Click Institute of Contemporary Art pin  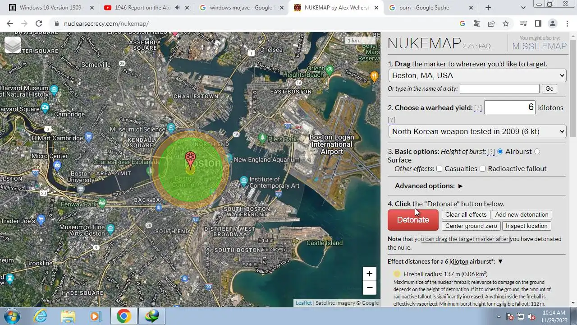pyautogui.click(x=244, y=181)
